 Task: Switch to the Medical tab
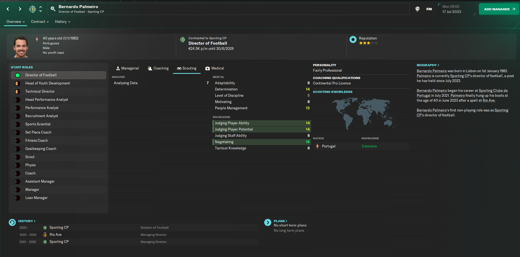pos(215,68)
